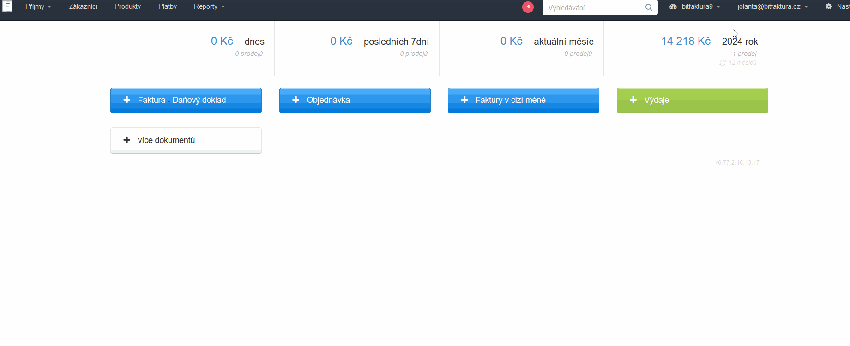Focus the Vyhledávání search field
850x346 pixels.
coord(600,7)
